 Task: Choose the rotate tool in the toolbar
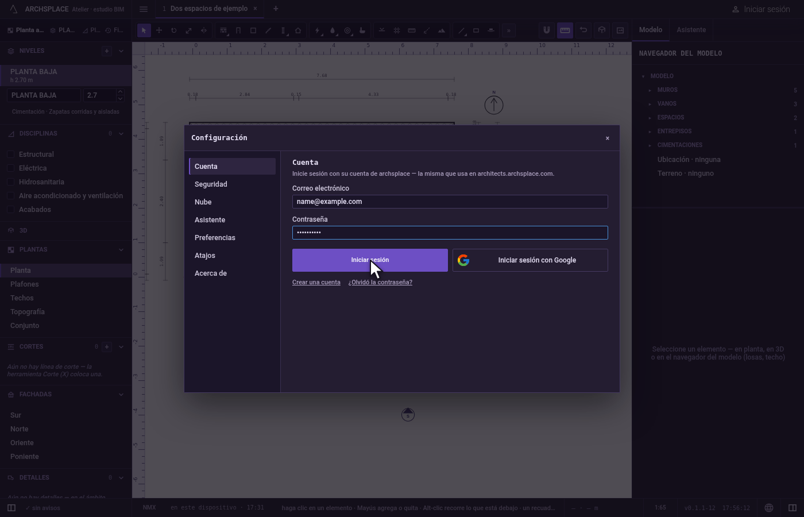tap(174, 30)
